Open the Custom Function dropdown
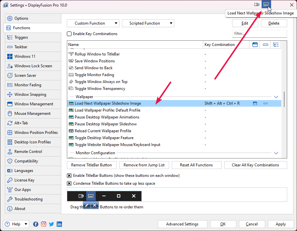This screenshot has height=231, width=297. 93,23
